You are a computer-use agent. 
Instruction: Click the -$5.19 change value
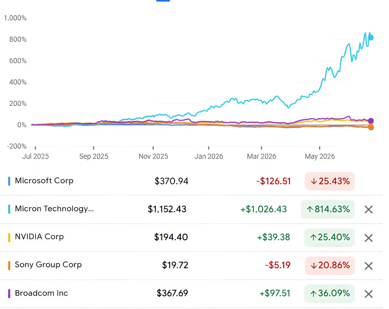[x=278, y=266]
